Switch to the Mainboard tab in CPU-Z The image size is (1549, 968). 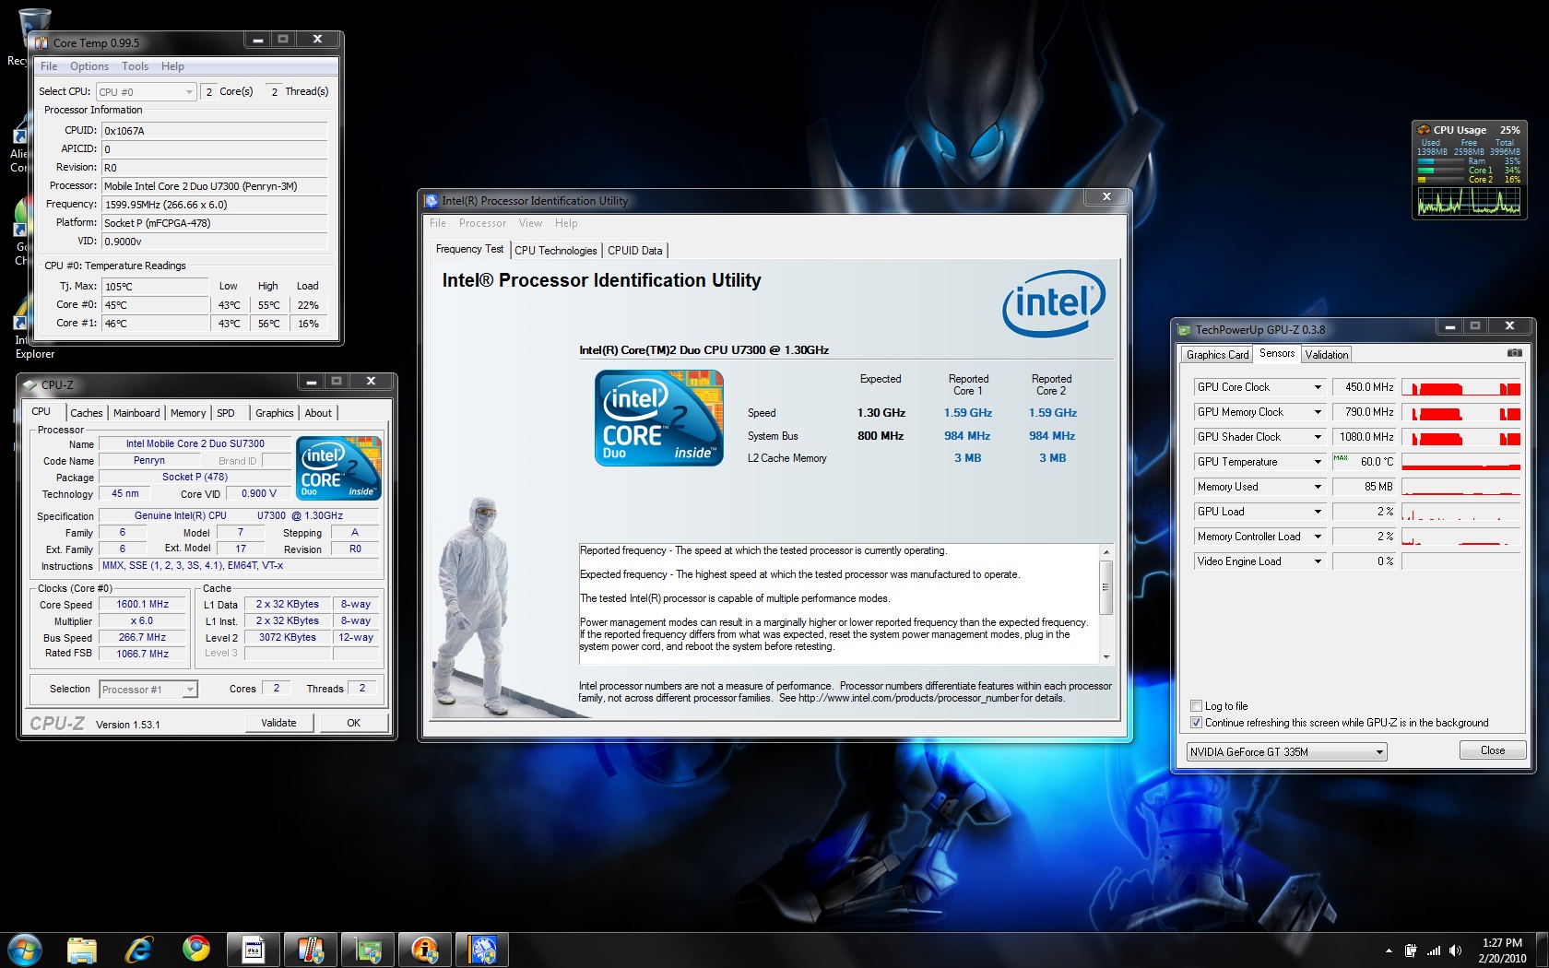pos(136,413)
